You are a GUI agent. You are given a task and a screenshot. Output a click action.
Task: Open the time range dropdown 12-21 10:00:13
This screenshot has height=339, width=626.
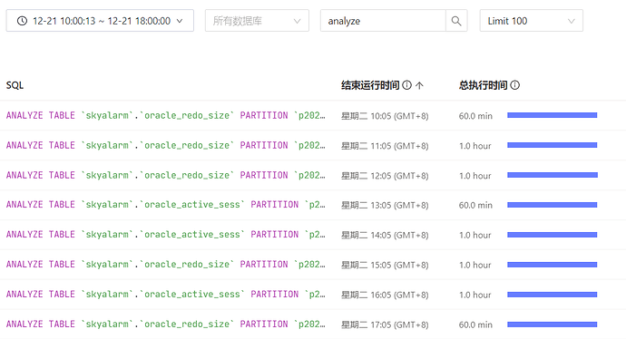pyautogui.click(x=100, y=21)
